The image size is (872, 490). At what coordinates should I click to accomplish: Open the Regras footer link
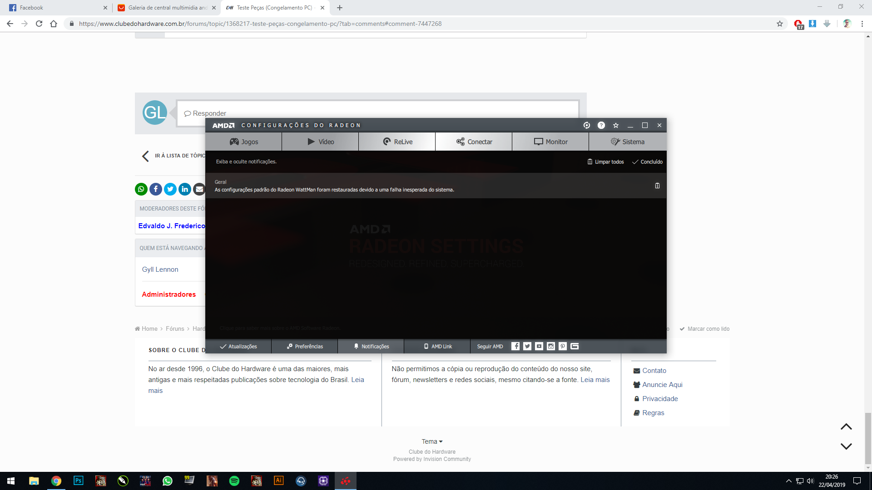[x=649, y=413]
